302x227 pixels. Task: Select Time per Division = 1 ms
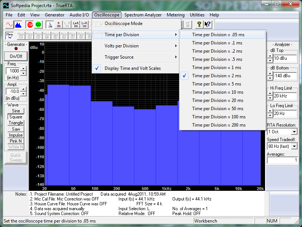click(x=222, y=68)
